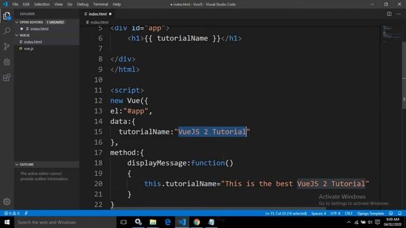Click displayMessage on line 18
Screen dimensions: 406x228
tap(157, 163)
